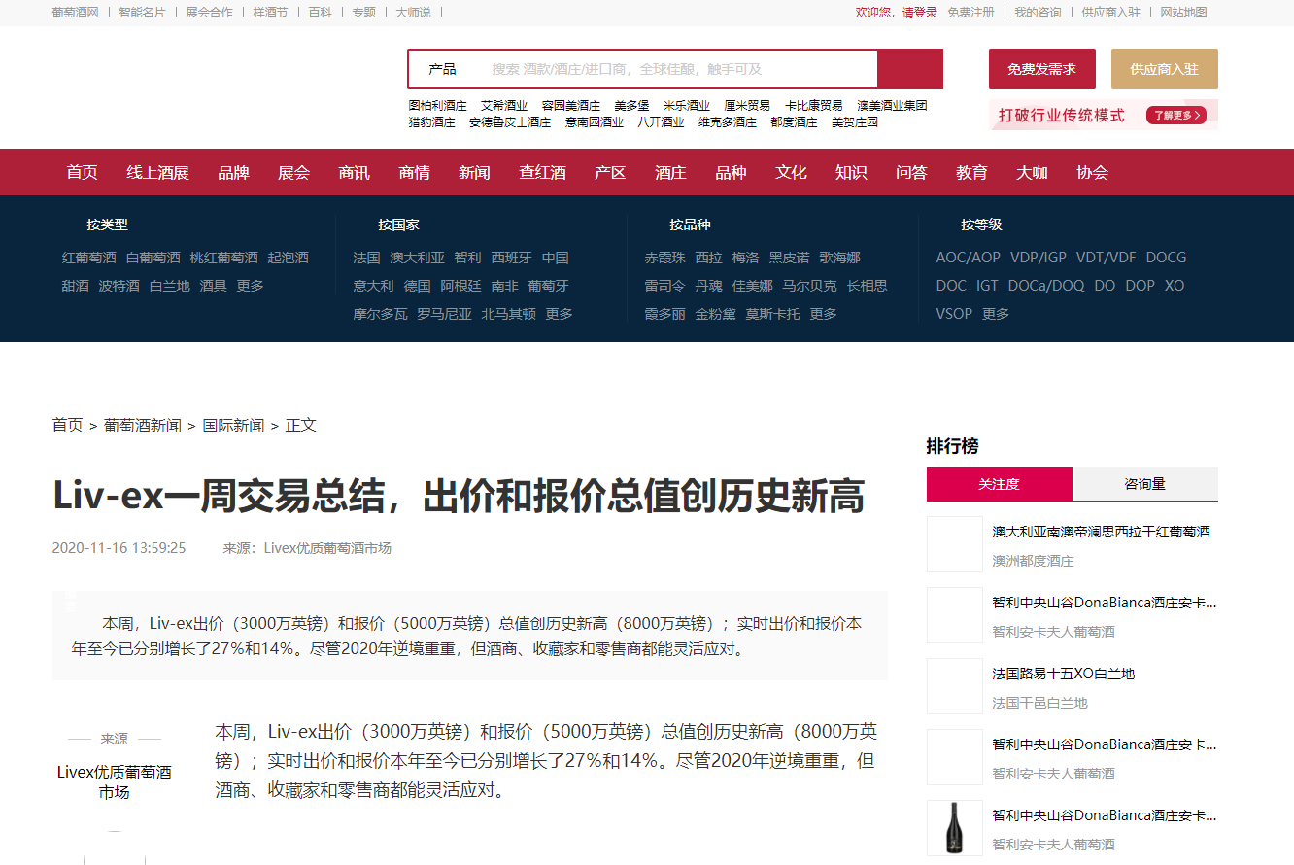
Task: Open the 查红酒 navigation item
Action: [x=542, y=172]
